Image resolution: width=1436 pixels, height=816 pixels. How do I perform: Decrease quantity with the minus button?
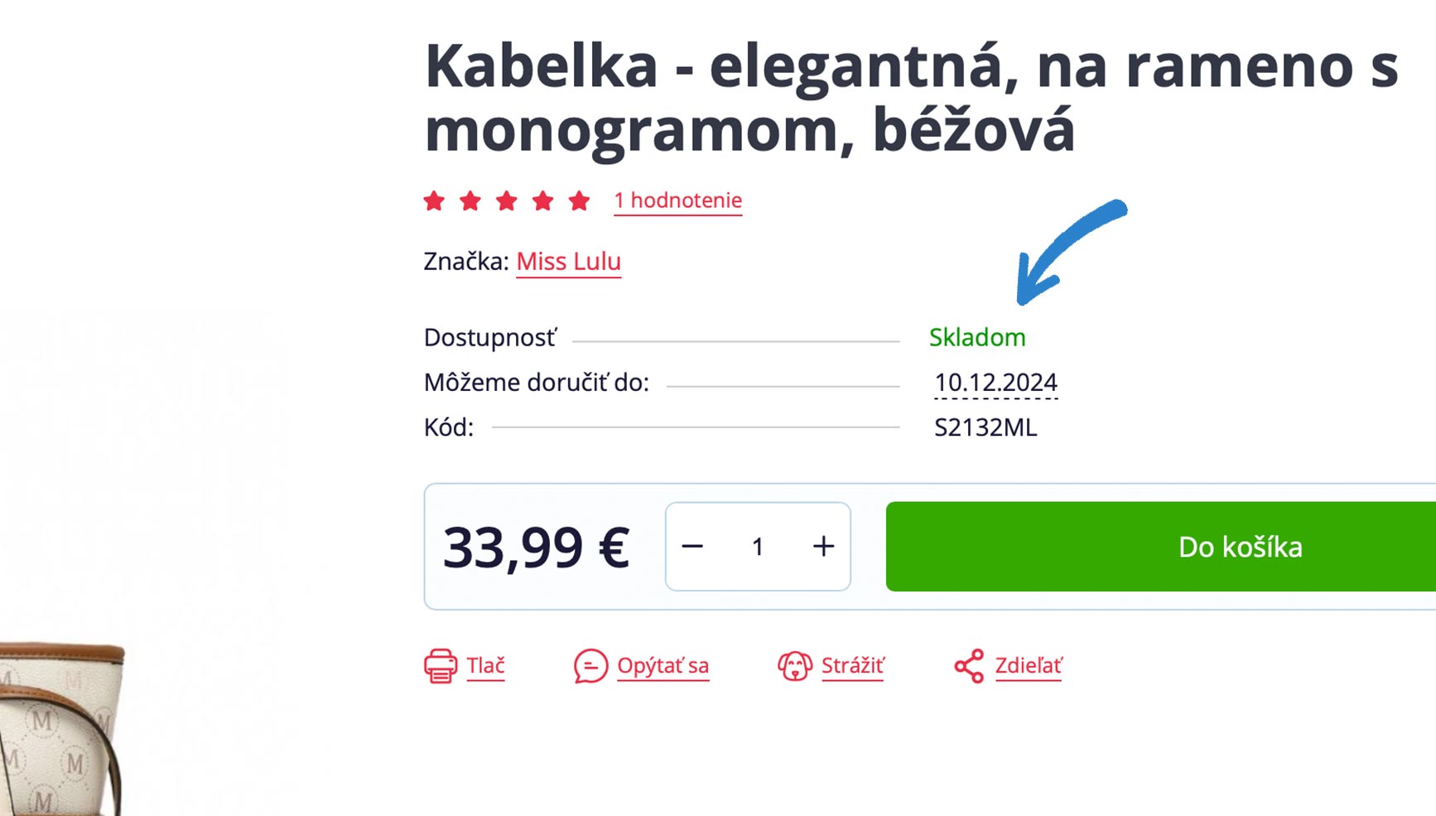(x=692, y=546)
